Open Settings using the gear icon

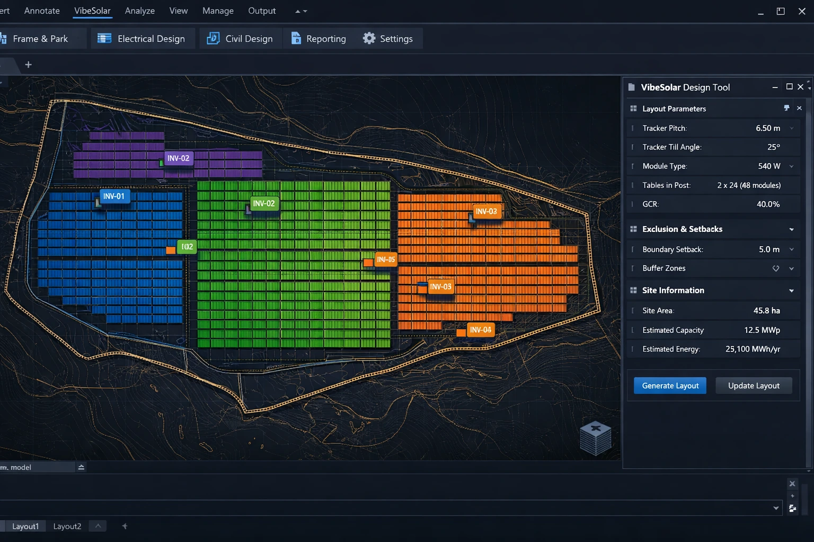[368, 38]
